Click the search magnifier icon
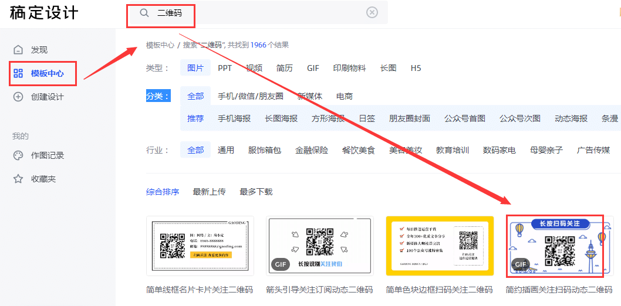Viewport: 621px width, 306px height. click(x=144, y=13)
